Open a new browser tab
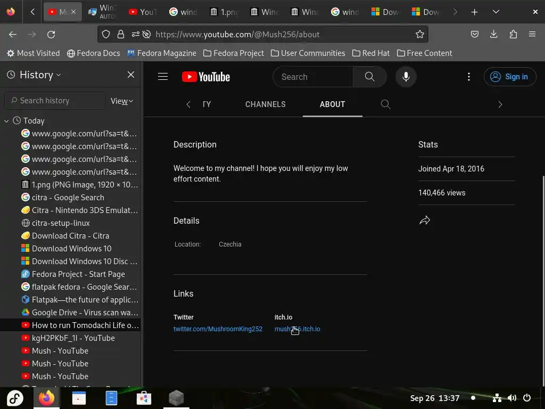The image size is (545, 409). pos(474,12)
